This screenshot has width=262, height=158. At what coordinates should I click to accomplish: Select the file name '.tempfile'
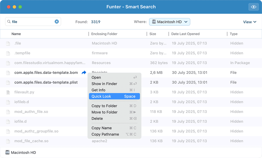[x=22, y=53]
